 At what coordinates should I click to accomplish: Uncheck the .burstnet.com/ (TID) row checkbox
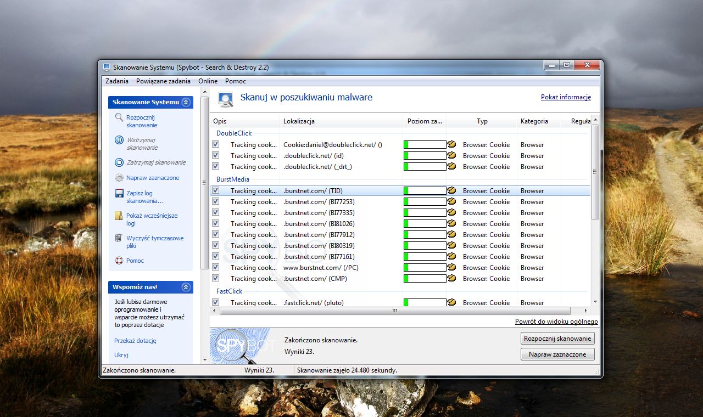[x=216, y=190]
